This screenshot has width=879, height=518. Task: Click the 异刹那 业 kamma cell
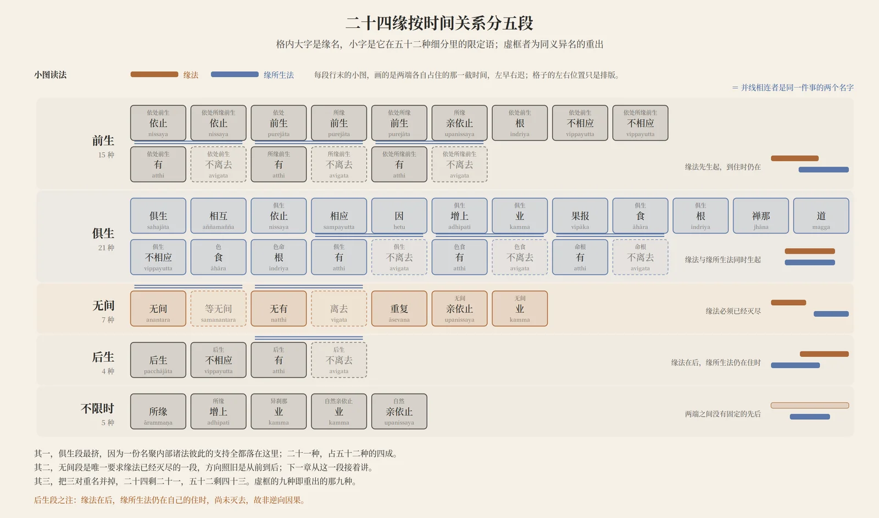279,412
